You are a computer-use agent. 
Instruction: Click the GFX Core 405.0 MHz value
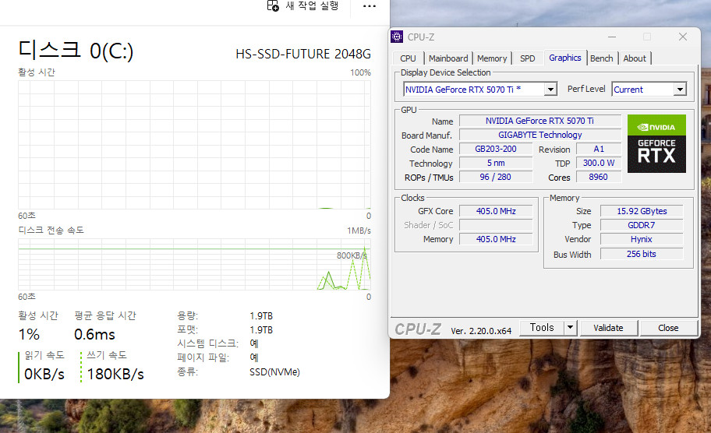[x=496, y=210]
